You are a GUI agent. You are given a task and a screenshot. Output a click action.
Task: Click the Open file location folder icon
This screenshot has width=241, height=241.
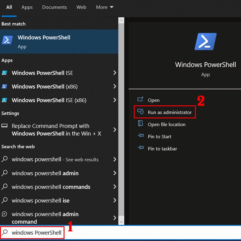pyautogui.click(x=140, y=124)
